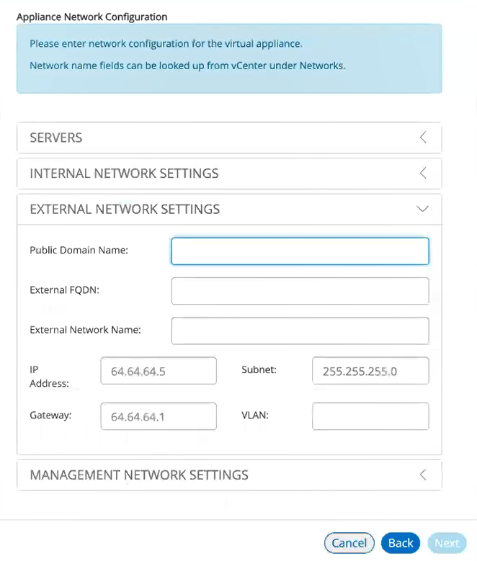Image resolution: width=477 pixels, height=561 pixels.
Task: Click the Next button
Action: click(447, 543)
